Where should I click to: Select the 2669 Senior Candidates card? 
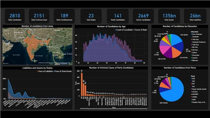pyautogui.click(x=143, y=16)
